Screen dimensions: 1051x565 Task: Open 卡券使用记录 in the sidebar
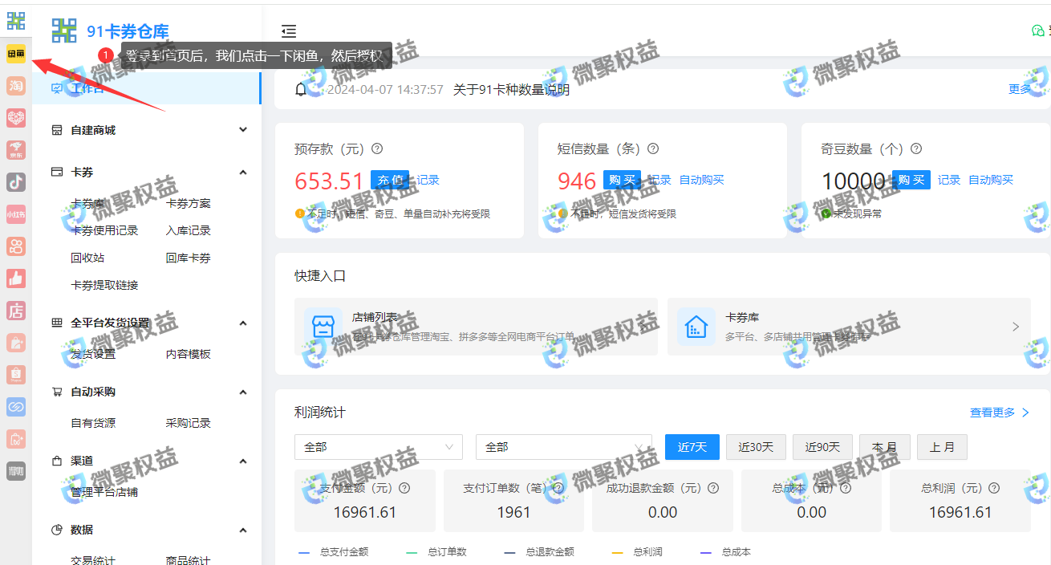coord(104,230)
